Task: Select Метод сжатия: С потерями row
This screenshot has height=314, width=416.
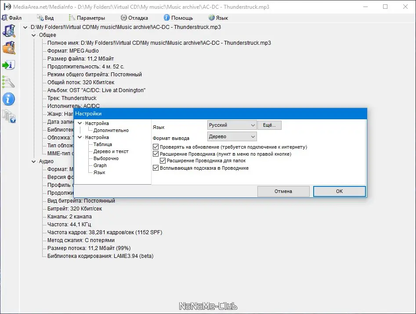Action: [x=81, y=240]
